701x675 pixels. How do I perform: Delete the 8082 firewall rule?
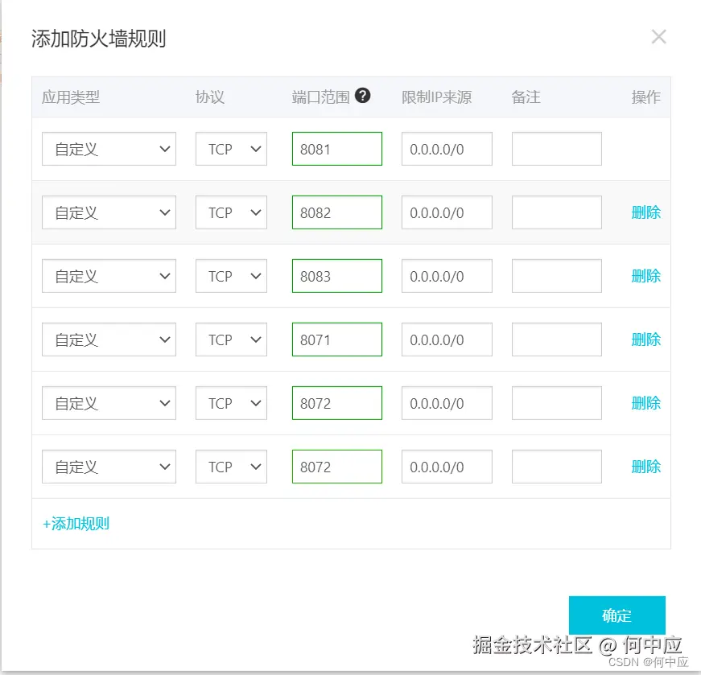coord(646,212)
